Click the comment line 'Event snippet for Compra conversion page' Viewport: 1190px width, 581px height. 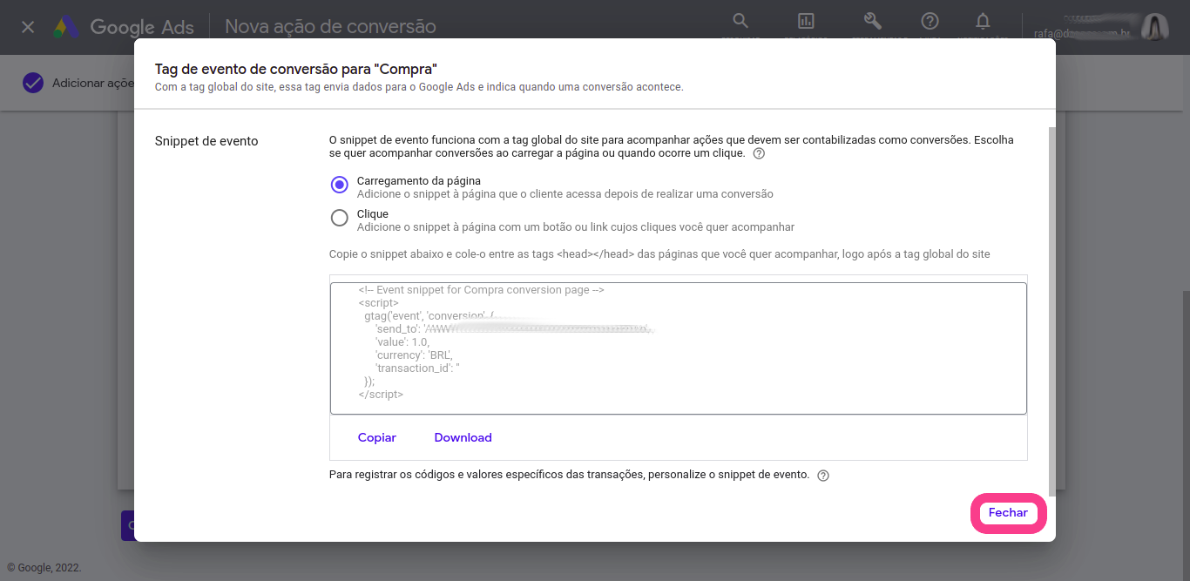(481, 290)
